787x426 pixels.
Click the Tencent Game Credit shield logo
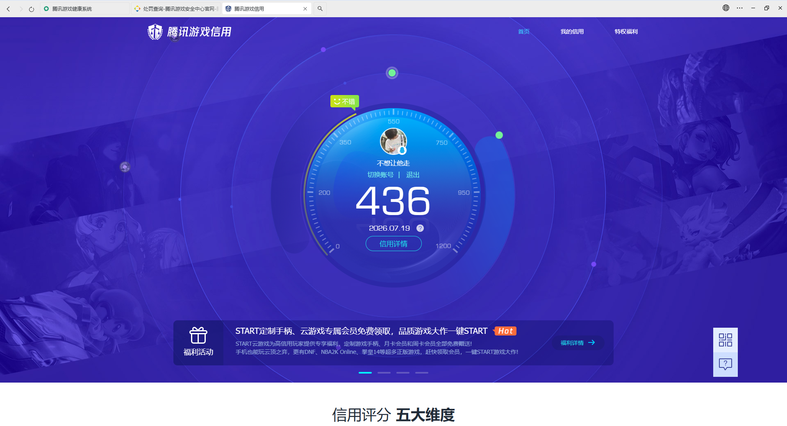(155, 32)
